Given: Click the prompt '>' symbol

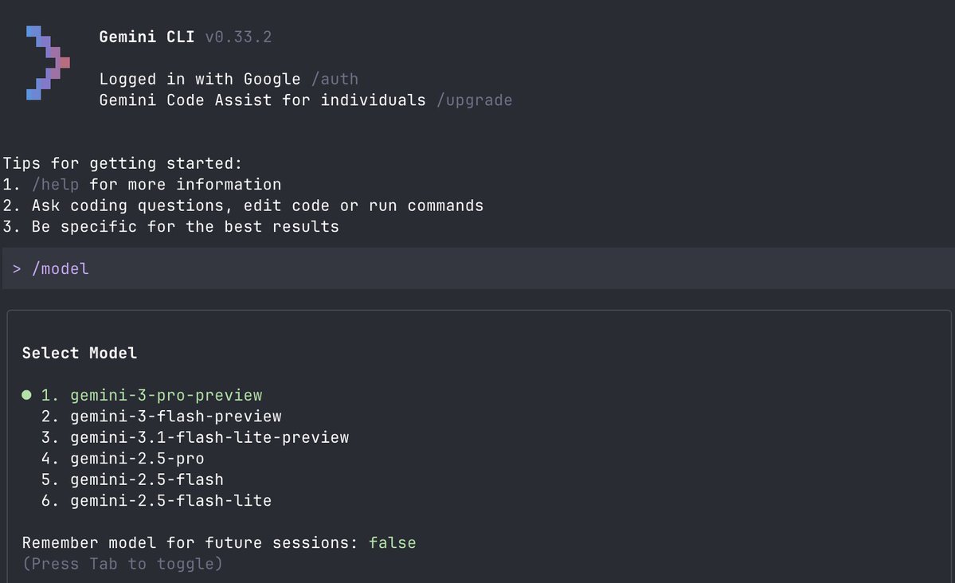Looking at the screenshot, I should coord(17,268).
